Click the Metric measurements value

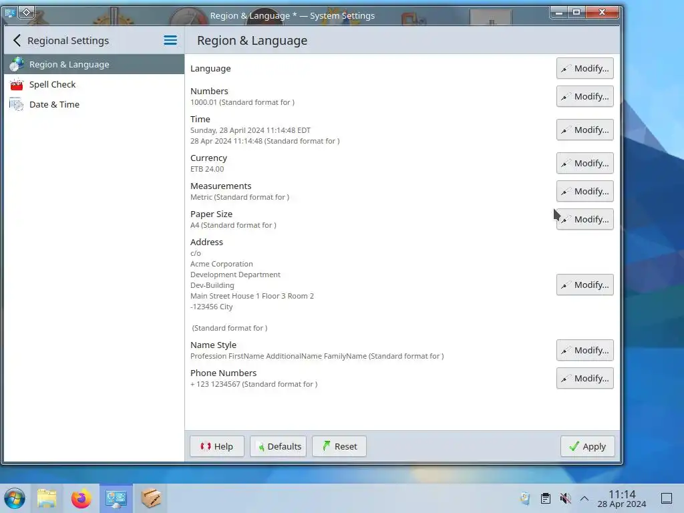tap(240, 197)
